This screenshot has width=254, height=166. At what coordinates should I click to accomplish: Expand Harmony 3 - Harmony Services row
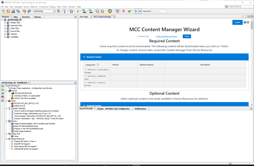click(85, 83)
